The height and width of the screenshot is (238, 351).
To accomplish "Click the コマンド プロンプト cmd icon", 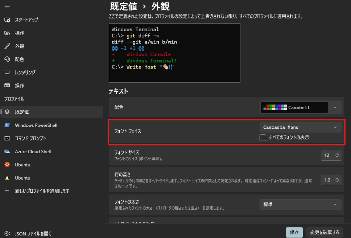I will coord(7,138).
